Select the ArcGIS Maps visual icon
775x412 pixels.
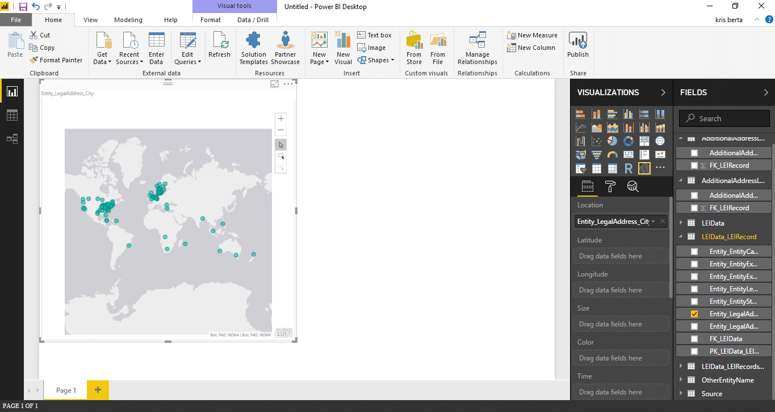click(x=644, y=168)
